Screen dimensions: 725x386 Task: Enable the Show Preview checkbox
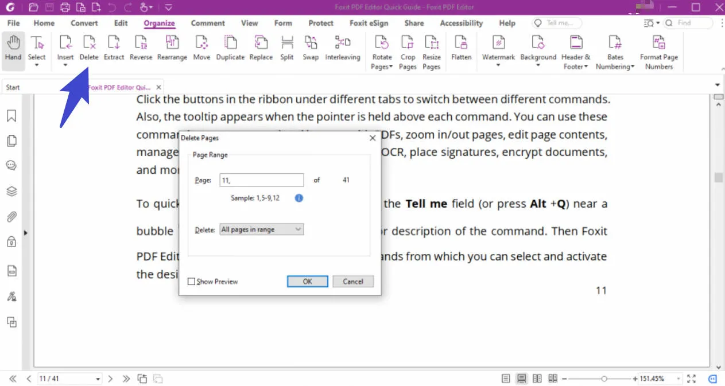[x=192, y=281]
